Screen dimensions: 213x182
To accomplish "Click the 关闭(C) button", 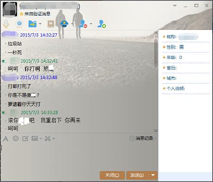I will pyautogui.click(x=112, y=175).
